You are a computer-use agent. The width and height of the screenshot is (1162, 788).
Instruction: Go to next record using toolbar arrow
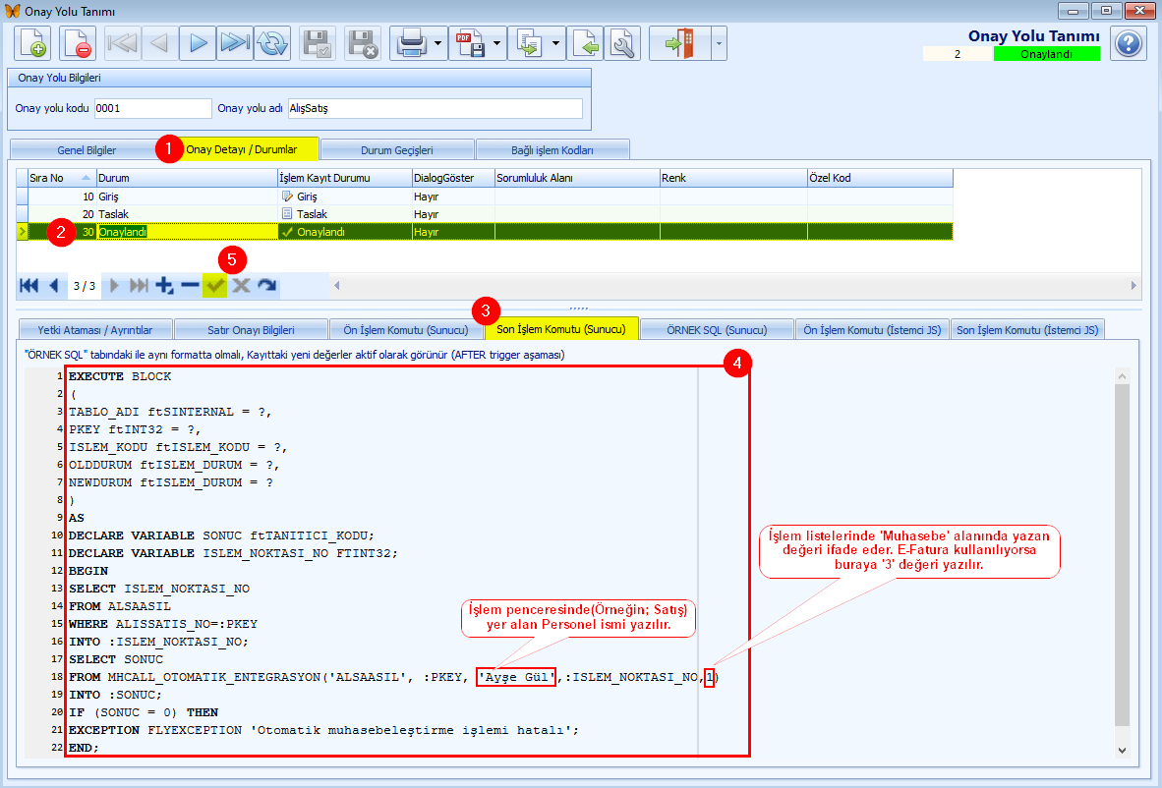pyautogui.click(x=198, y=43)
